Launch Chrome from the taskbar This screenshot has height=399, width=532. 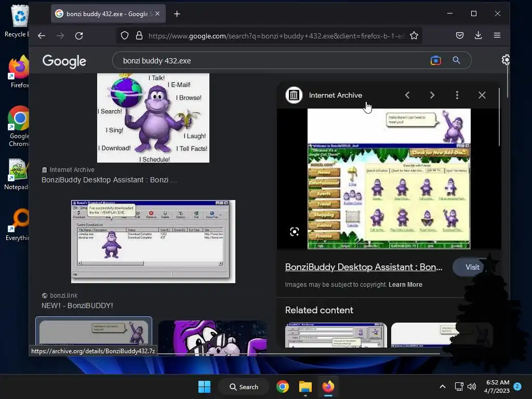(282, 387)
